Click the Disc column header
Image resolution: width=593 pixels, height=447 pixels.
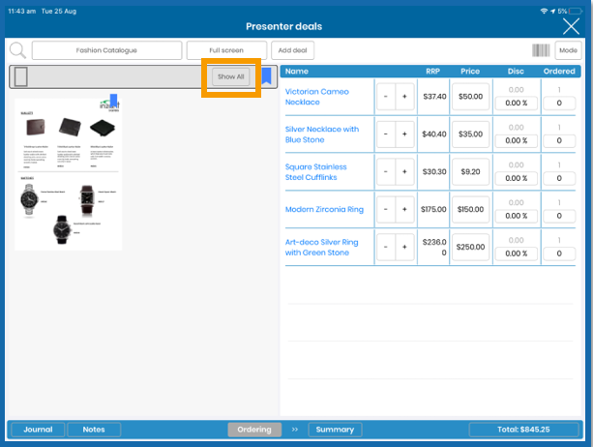[516, 72]
